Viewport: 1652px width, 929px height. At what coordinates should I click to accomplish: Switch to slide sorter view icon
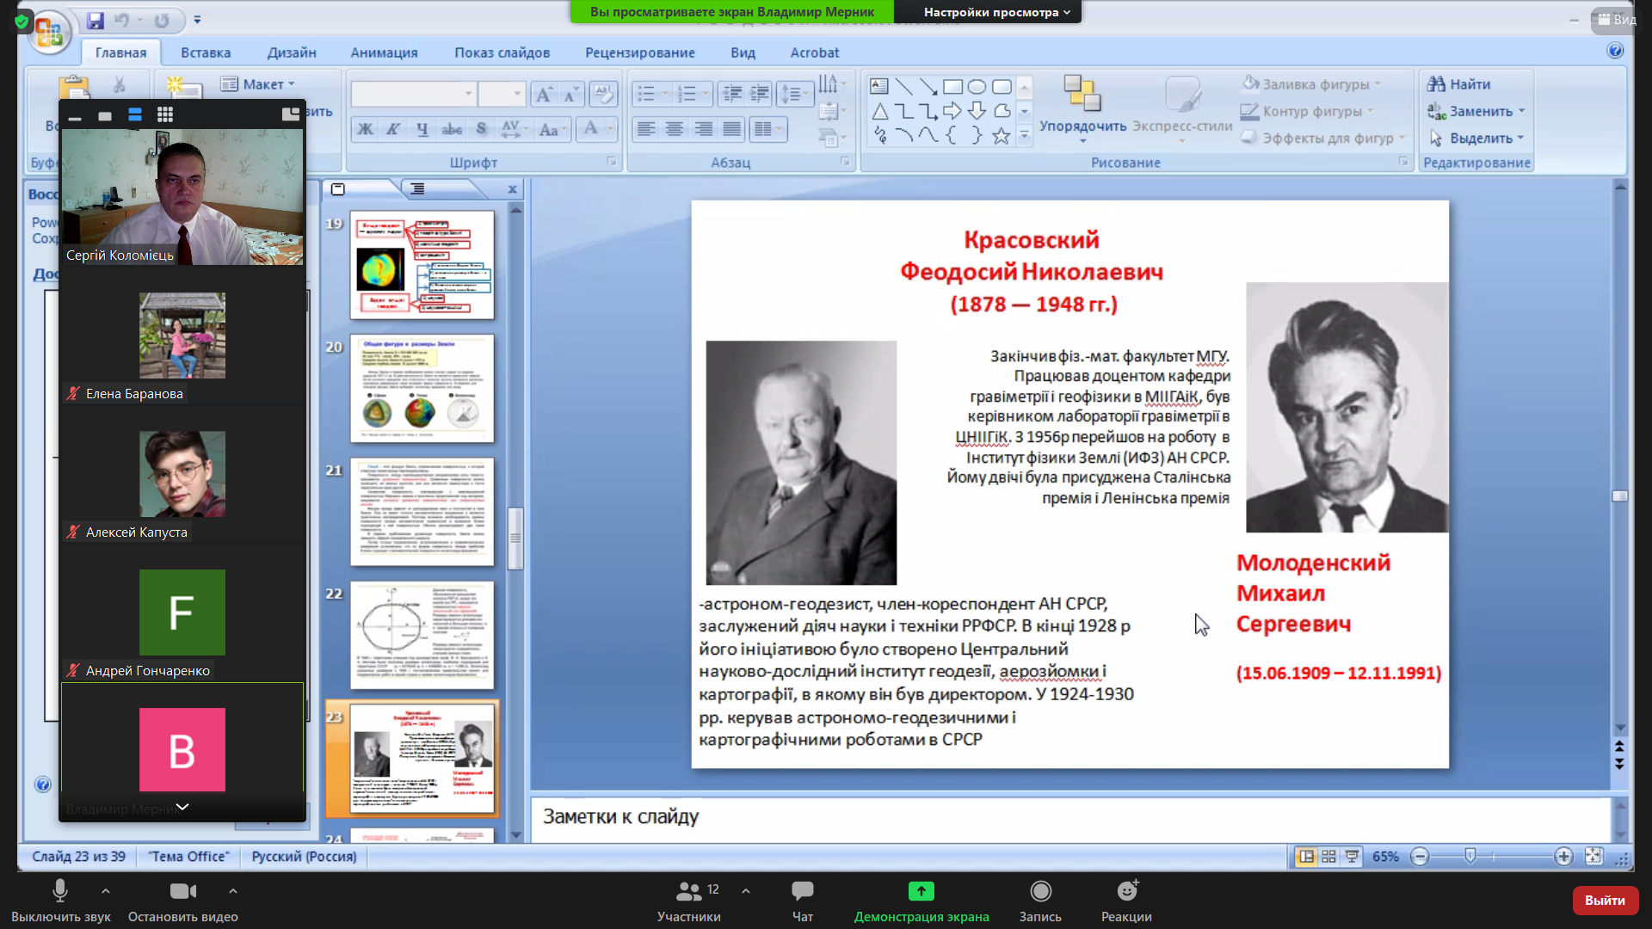pyautogui.click(x=1328, y=857)
